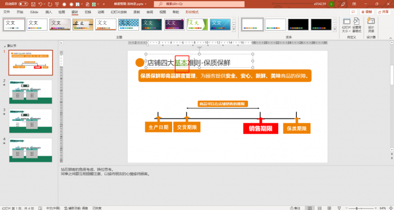The image size is (394, 210).
Task: Select the blue diamond-pattern theme
Action: coord(129,25)
